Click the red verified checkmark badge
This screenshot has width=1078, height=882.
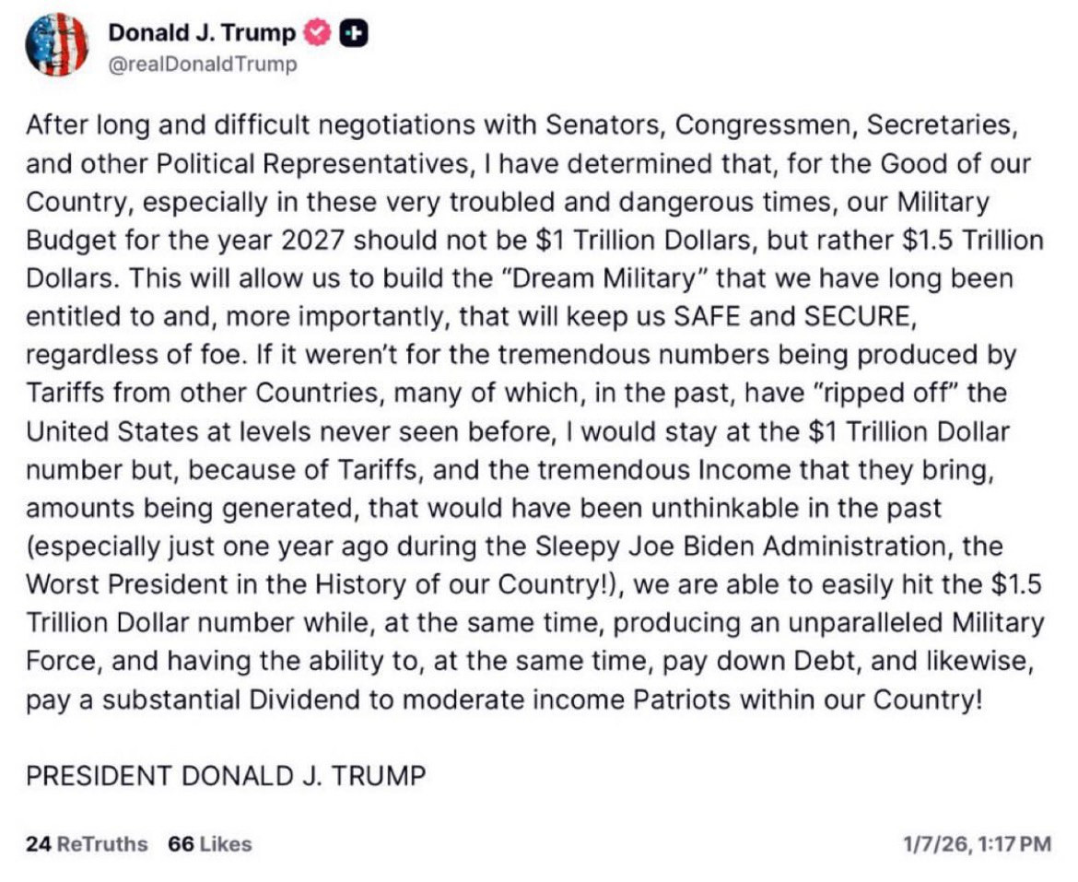click(318, 33)
